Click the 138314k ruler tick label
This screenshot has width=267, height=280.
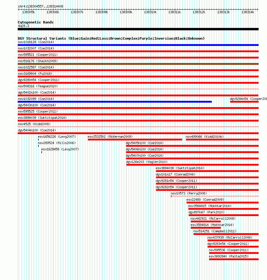pyautogui.click(x=248, y=12)
